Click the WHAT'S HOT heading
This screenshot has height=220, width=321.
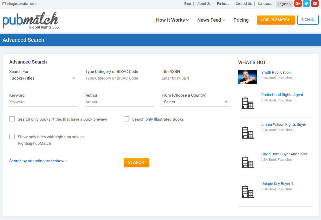tap(252, 62)
